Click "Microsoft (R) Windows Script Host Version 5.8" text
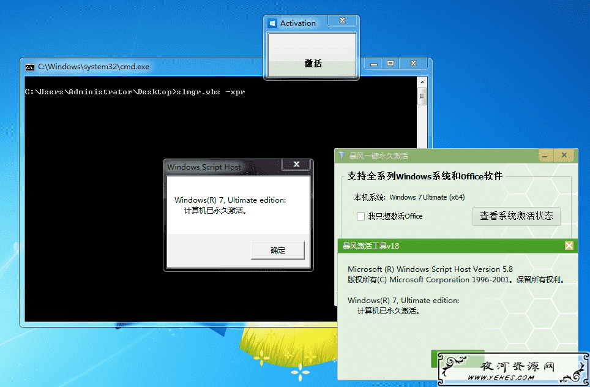The image size is (590, 387). click(x=430, y=269)
